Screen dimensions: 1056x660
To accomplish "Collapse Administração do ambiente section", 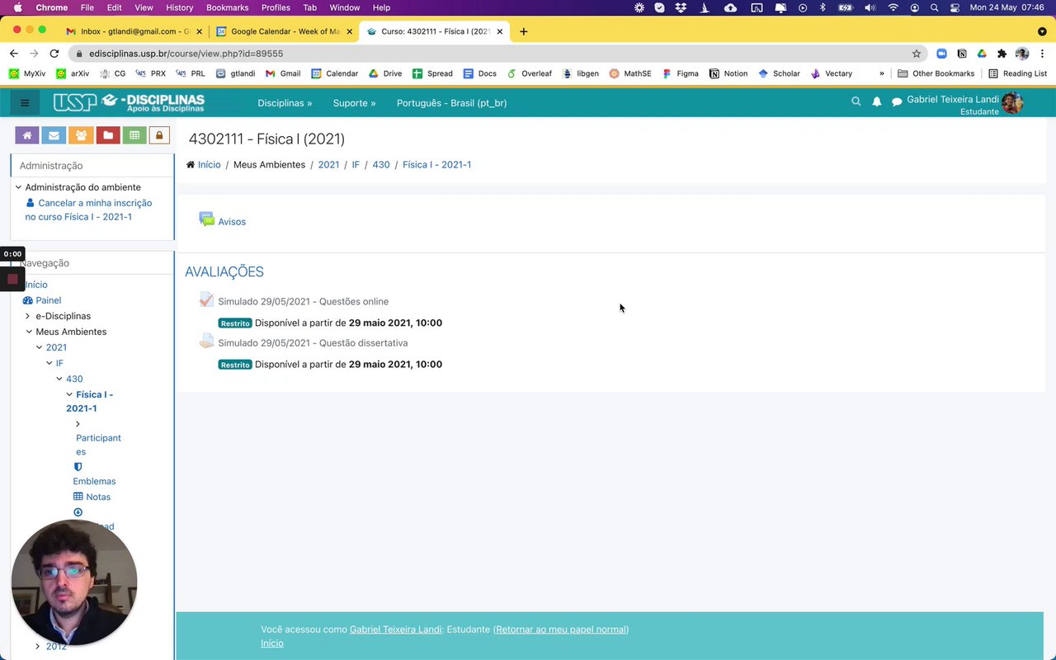I will click(18, 187).
